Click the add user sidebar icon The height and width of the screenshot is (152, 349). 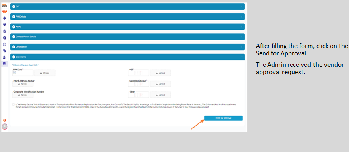click(4, 57)
